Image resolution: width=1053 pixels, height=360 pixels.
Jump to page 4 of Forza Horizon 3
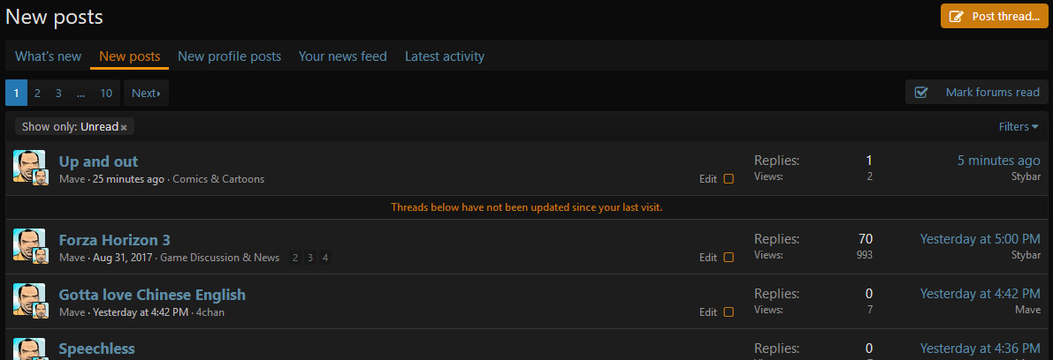pyautogui.click(x=325, y=258)
